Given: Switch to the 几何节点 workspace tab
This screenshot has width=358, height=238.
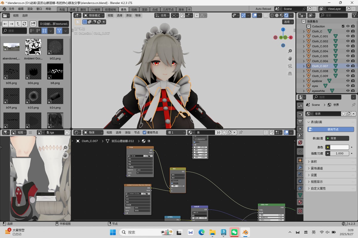Looking at the screenshot, I should coord(169,9).
